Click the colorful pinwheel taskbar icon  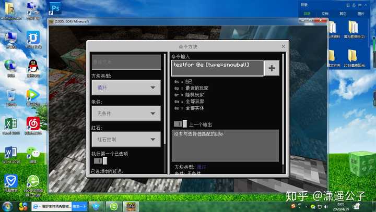pos(23,206)
